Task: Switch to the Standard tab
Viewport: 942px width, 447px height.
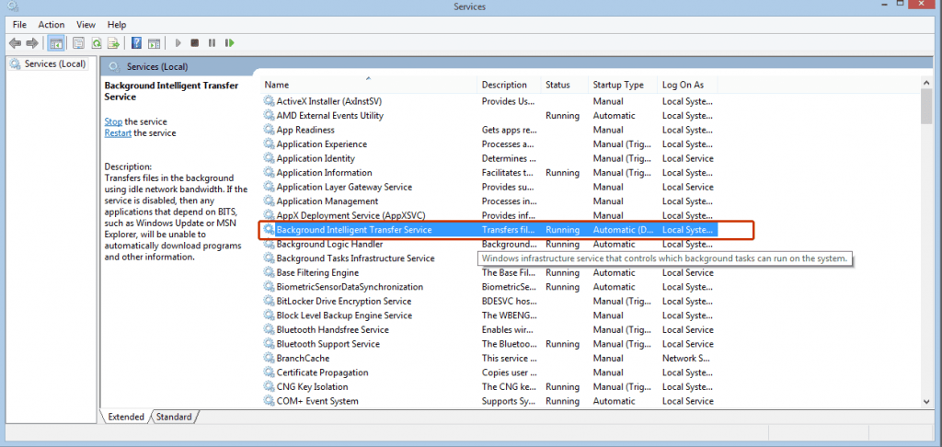Action: pos(174,417)
